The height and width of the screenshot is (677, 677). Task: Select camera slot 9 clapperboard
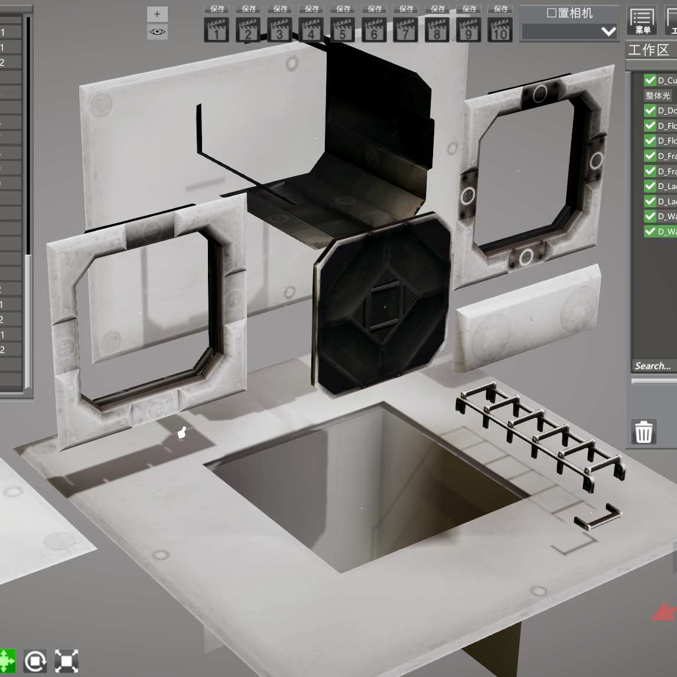(468, 30)
